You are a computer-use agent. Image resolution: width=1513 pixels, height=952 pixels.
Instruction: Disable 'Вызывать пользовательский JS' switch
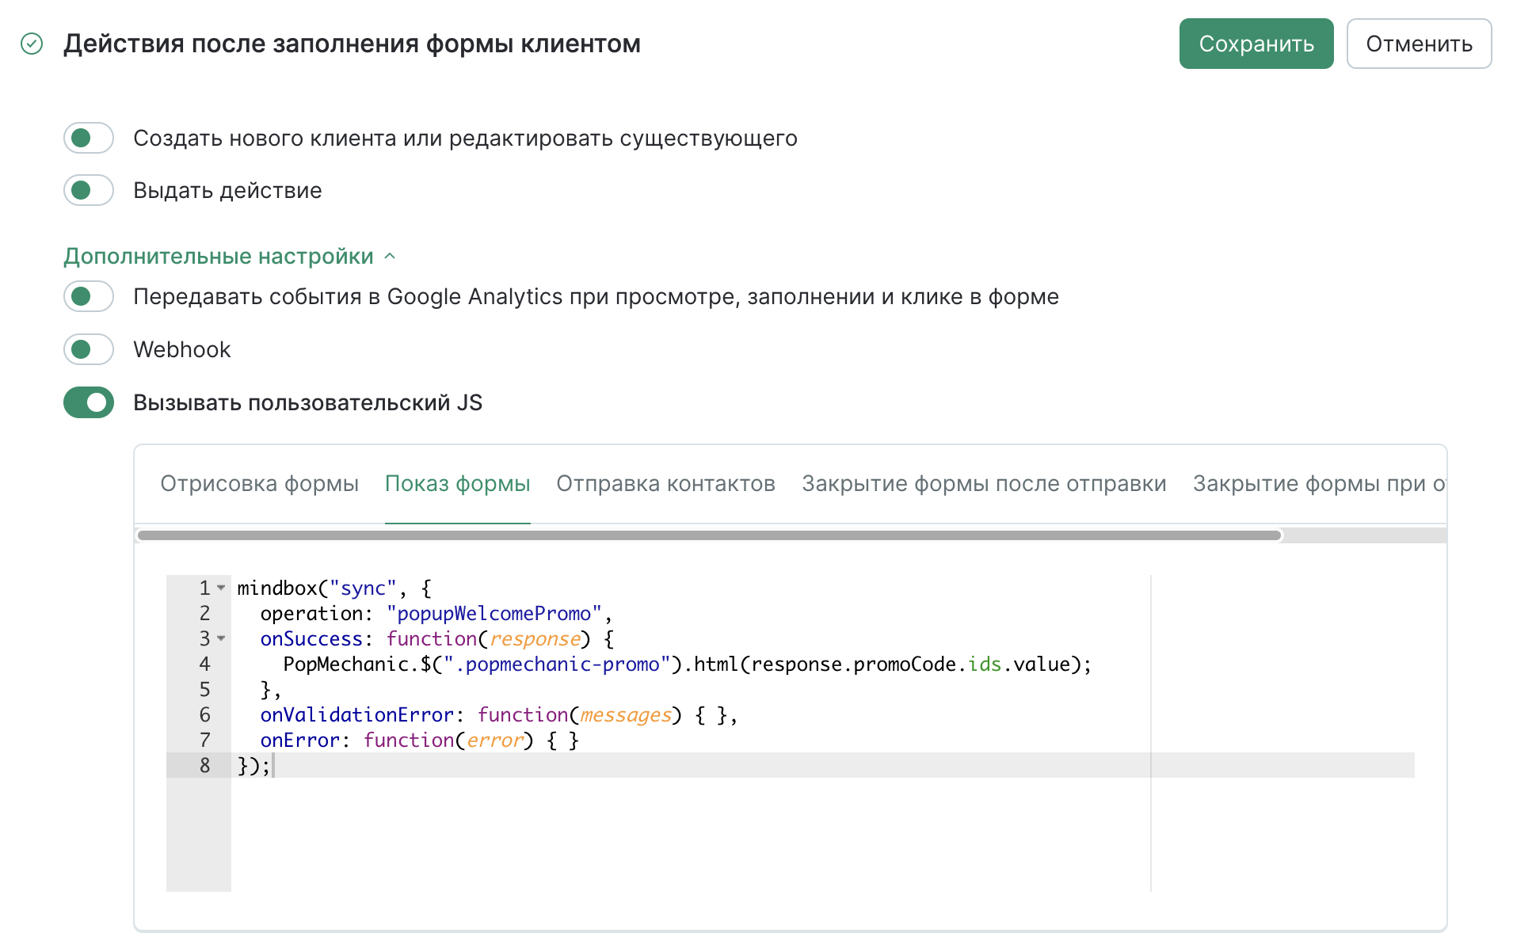pyautogui.click(x=89, y=402)
